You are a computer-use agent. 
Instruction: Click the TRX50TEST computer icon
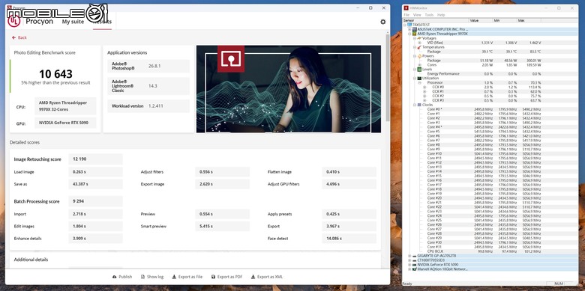point(409,25)
